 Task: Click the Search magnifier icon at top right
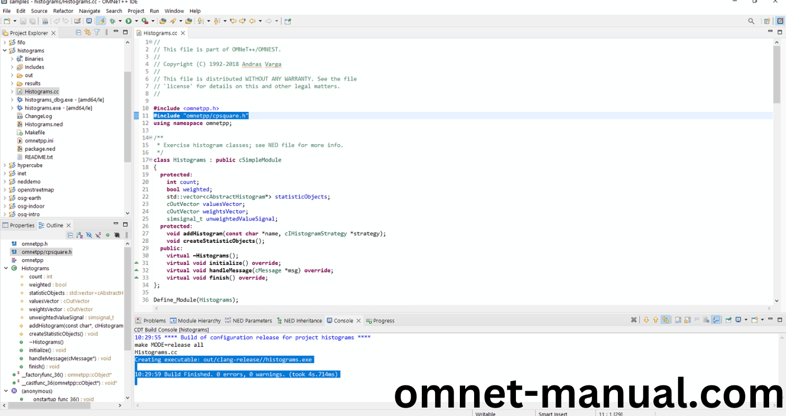click(x=751, y=21)
